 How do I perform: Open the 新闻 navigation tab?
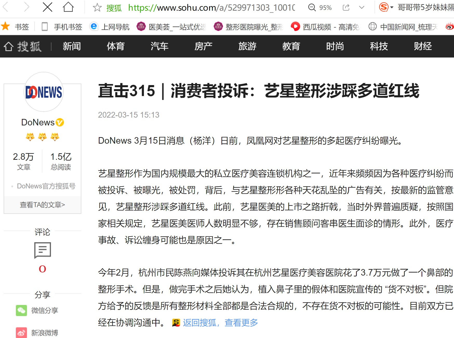pos(72,46)
